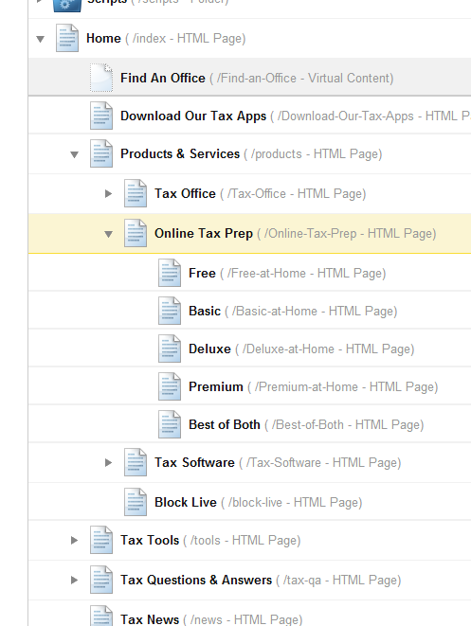Click the Home page icon
Viewport: 471px width, 626px height.
[67, 38]
